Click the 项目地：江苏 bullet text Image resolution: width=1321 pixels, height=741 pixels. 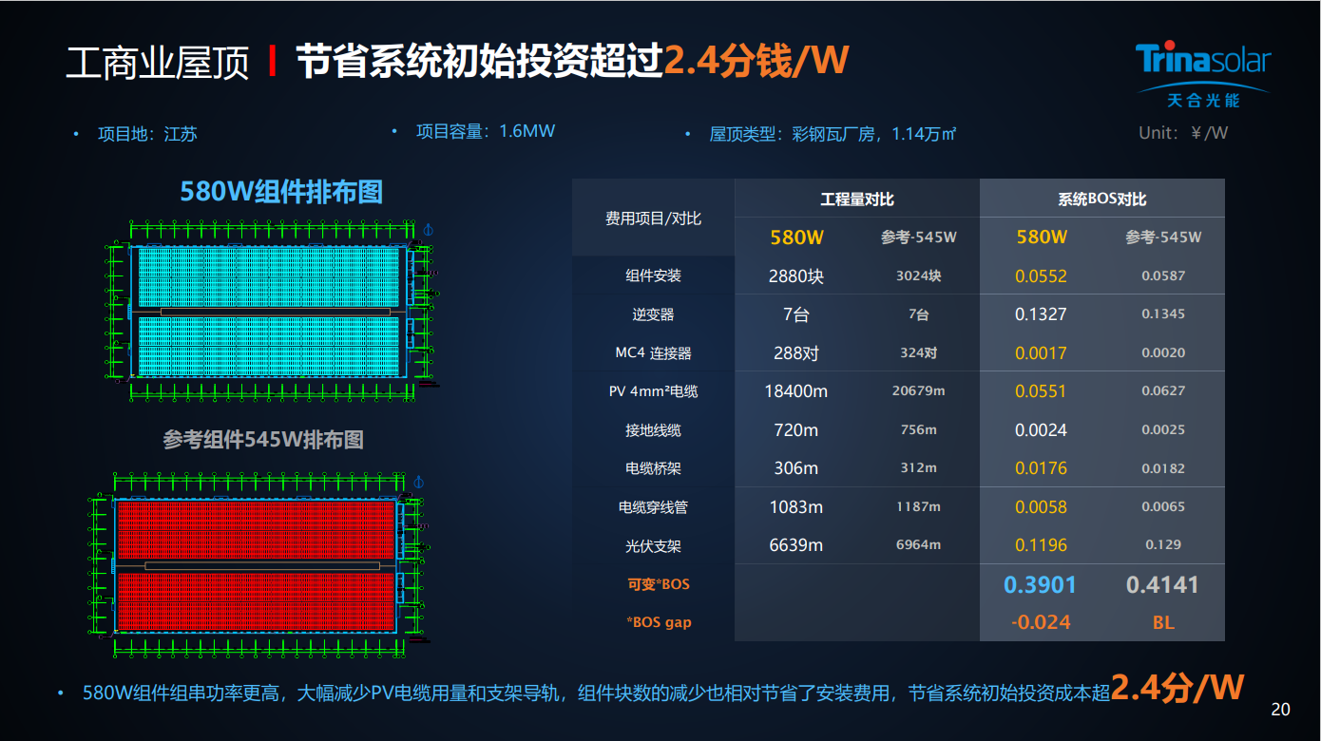147,134
